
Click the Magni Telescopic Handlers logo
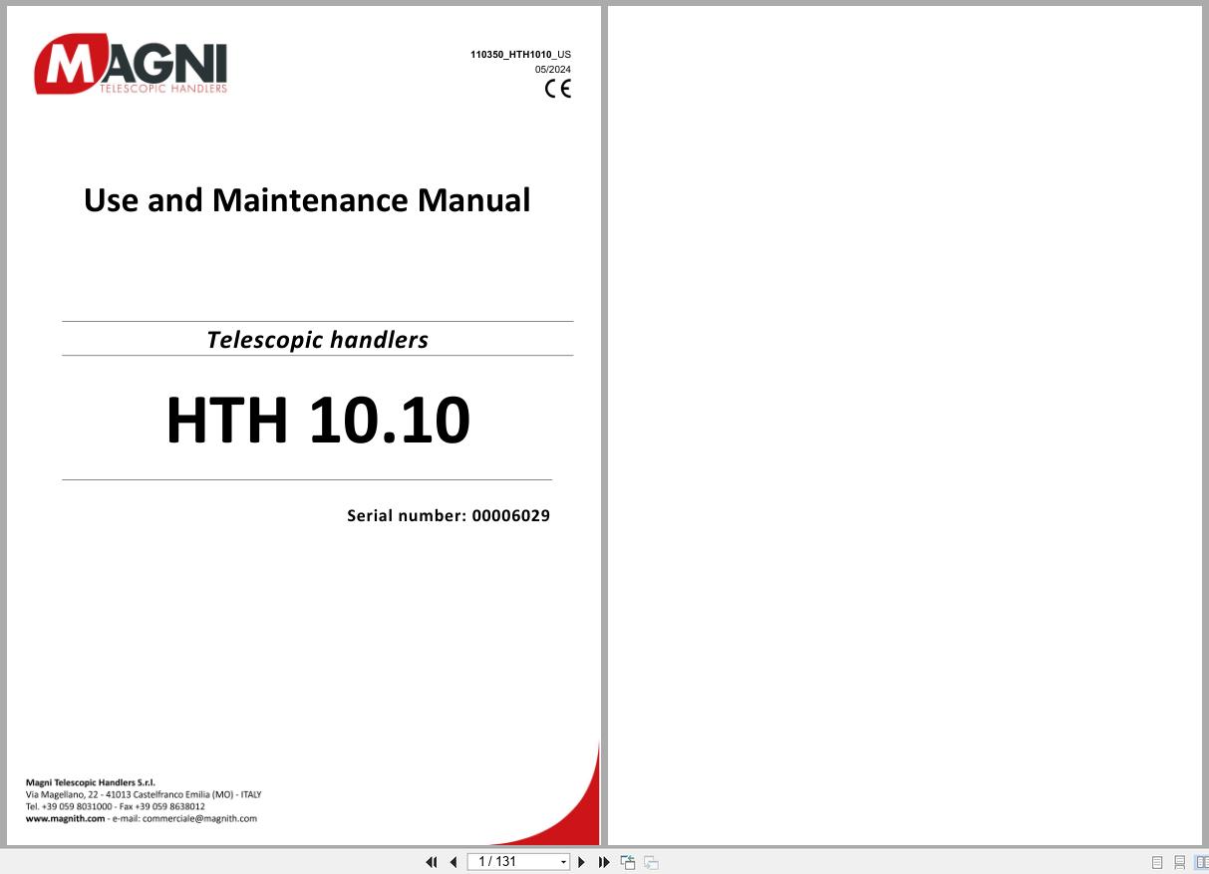tap(131, 65)
